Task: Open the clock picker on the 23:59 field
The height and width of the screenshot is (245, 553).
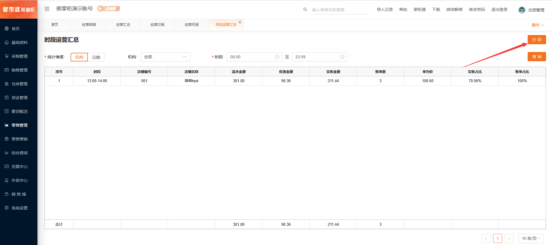Action: point(342,57)
